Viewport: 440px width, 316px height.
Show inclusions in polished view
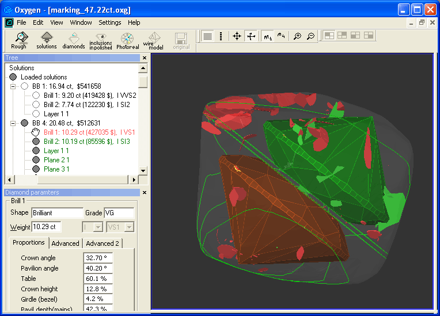(101, 40)
